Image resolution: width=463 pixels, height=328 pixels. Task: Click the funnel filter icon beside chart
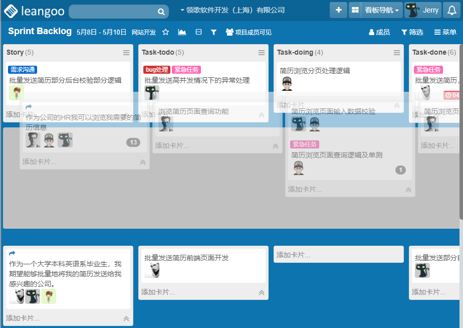213,32
